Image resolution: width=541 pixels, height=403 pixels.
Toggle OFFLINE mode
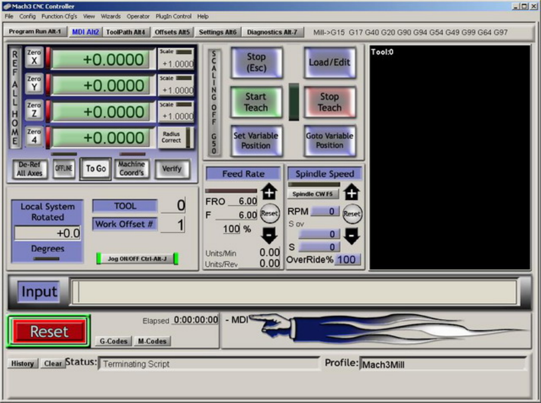pyautogui.click(x=64, y=168)
